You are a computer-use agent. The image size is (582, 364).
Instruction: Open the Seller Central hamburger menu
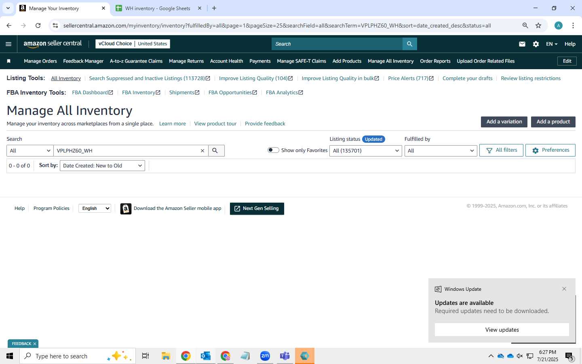(x=8, y=44)
